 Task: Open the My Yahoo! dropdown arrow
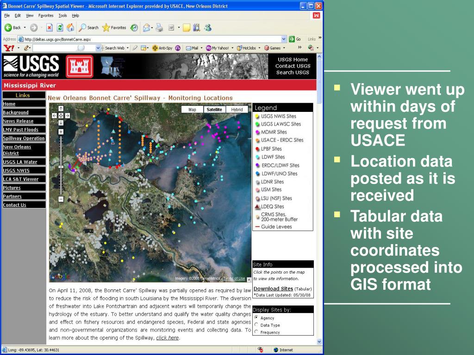tap(232, 48)
